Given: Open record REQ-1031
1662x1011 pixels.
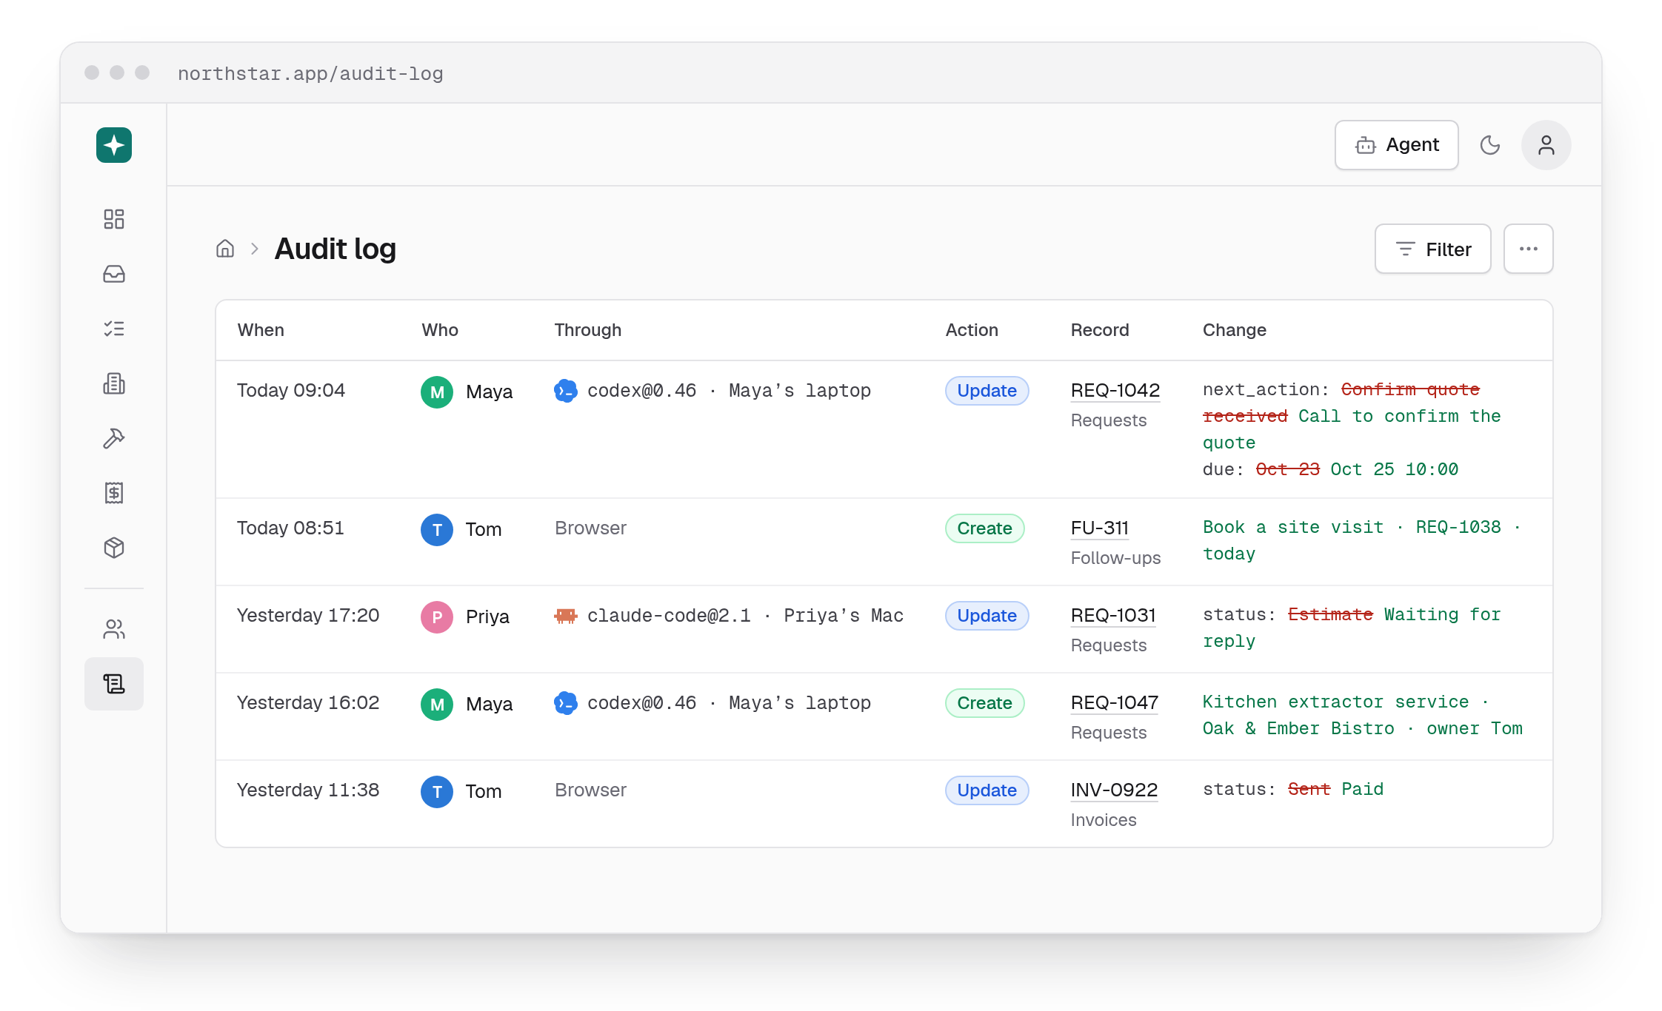Looking at the screenshot, I should point(1113,615).
